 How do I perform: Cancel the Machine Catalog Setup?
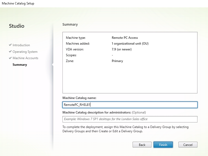[188, 145]
